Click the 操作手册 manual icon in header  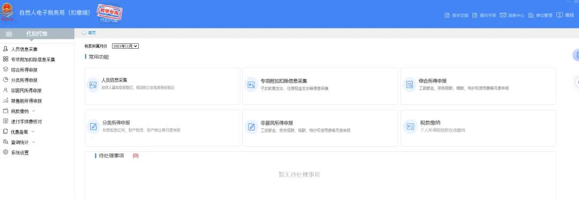click(x=475, y=16)
